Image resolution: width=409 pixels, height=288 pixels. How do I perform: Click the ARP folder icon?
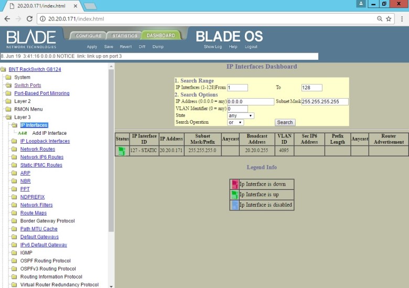(x=14, y=173)
